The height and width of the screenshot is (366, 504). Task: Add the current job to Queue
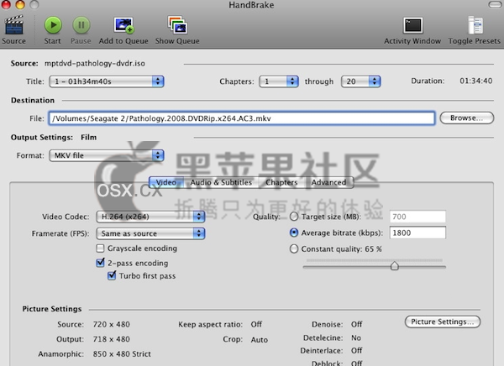click(123, 25)
